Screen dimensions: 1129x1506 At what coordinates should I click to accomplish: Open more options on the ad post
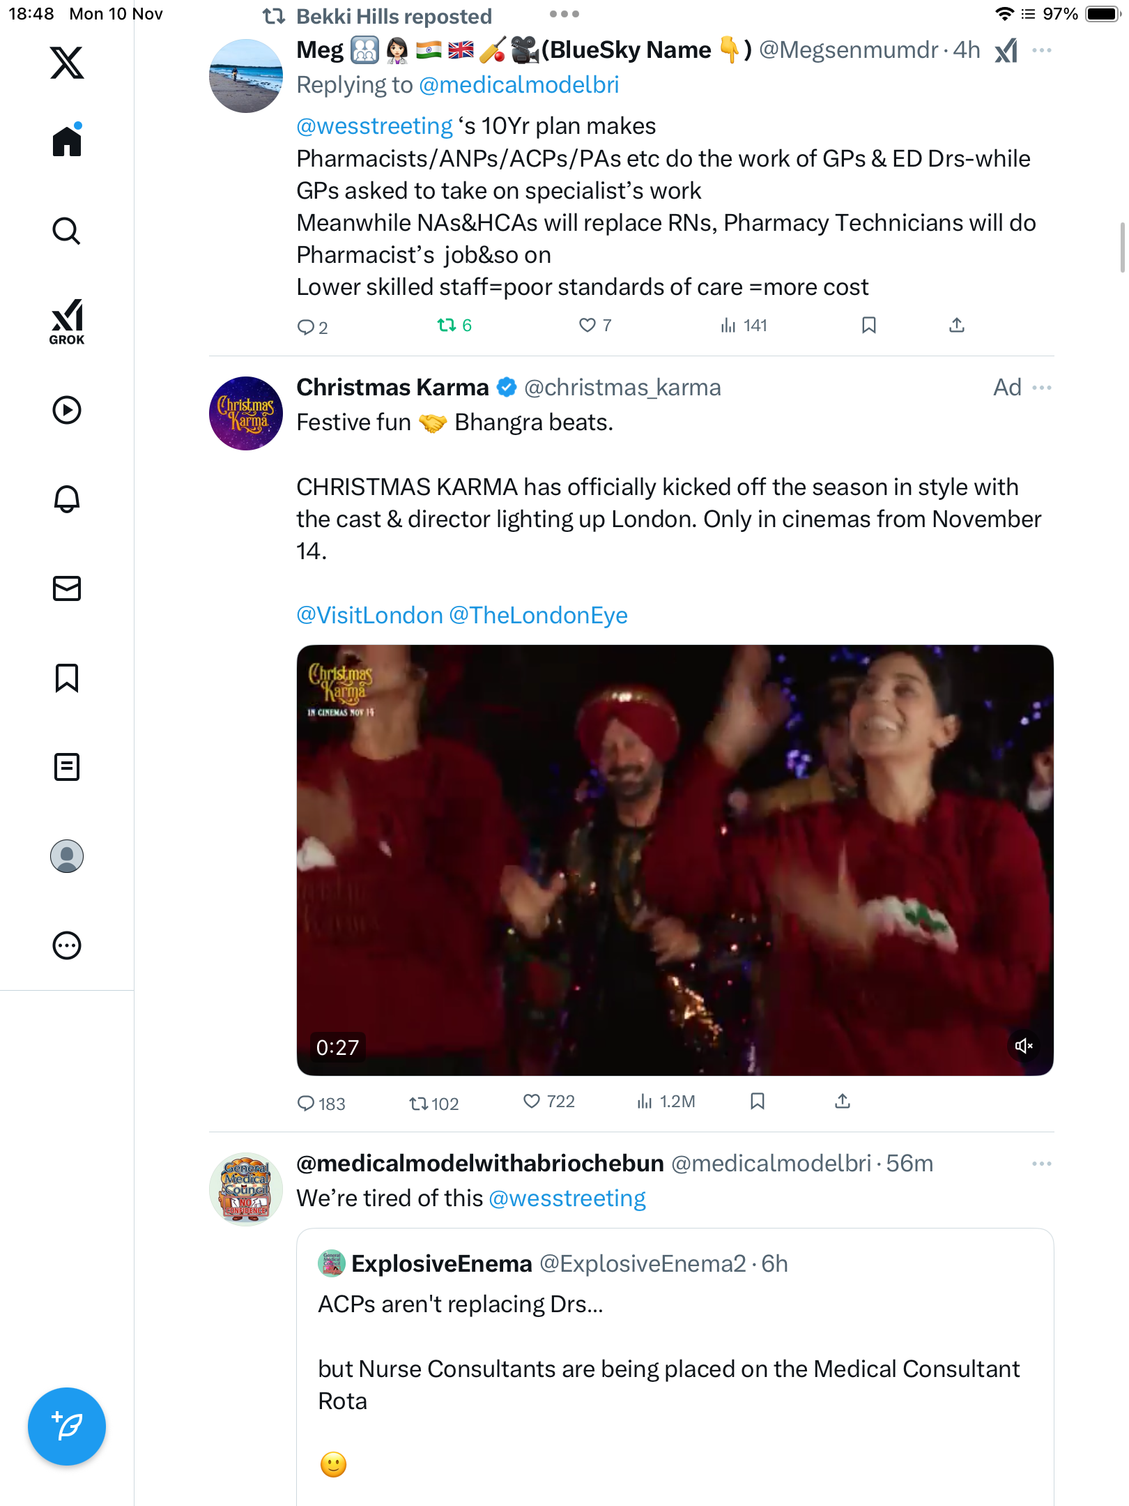(x=1042, y=388)
